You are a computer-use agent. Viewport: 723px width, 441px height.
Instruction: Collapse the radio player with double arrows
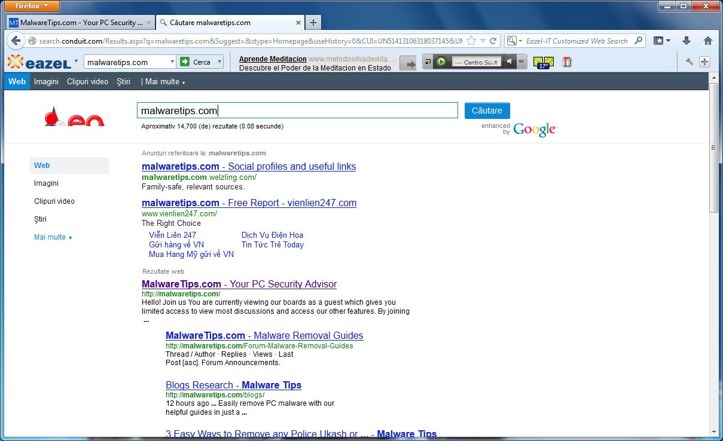pyautogui.click(x=521, y=62)
